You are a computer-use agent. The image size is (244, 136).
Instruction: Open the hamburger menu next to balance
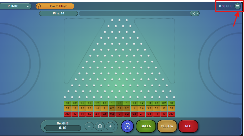pos(237,6)
